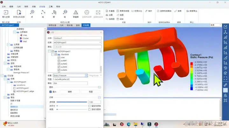The height and width of the screenshot is (128, 229).
Task: Toggle the Manifold checkbox in contour dialog
Action: pos(56,55)
